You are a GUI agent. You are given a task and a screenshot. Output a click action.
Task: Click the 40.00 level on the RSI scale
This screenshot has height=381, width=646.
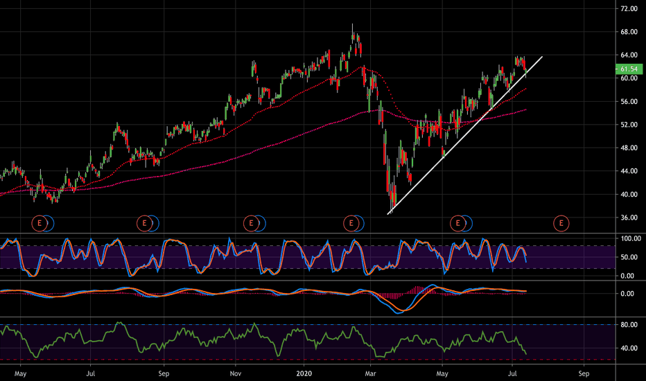point(629,348)
